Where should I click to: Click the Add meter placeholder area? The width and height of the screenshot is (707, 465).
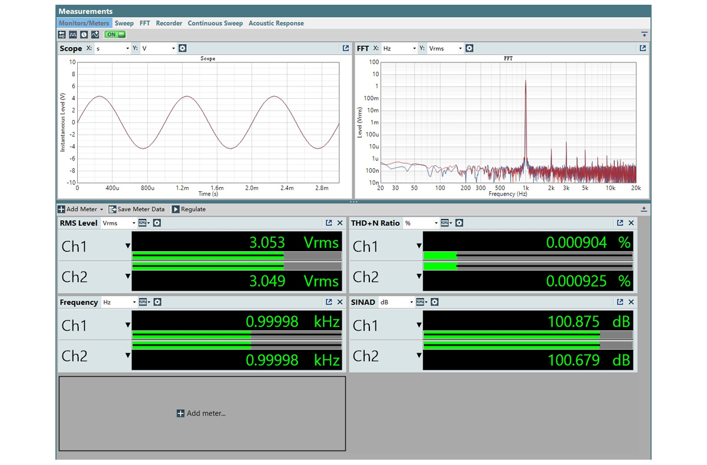(x=202, y=413)
